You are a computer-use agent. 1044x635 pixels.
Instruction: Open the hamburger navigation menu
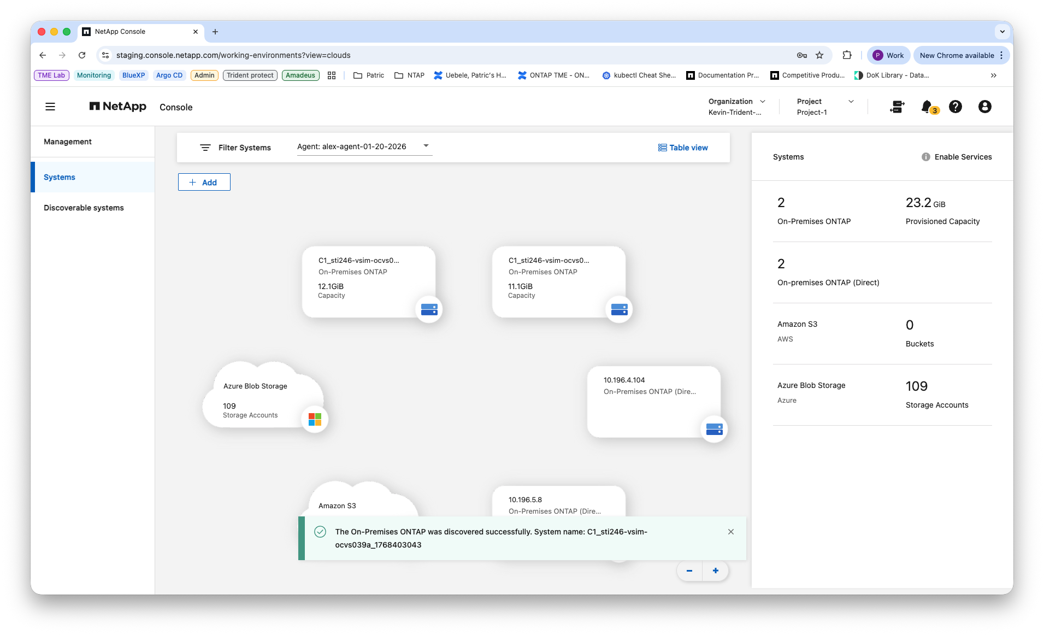[x=50, y=107]
